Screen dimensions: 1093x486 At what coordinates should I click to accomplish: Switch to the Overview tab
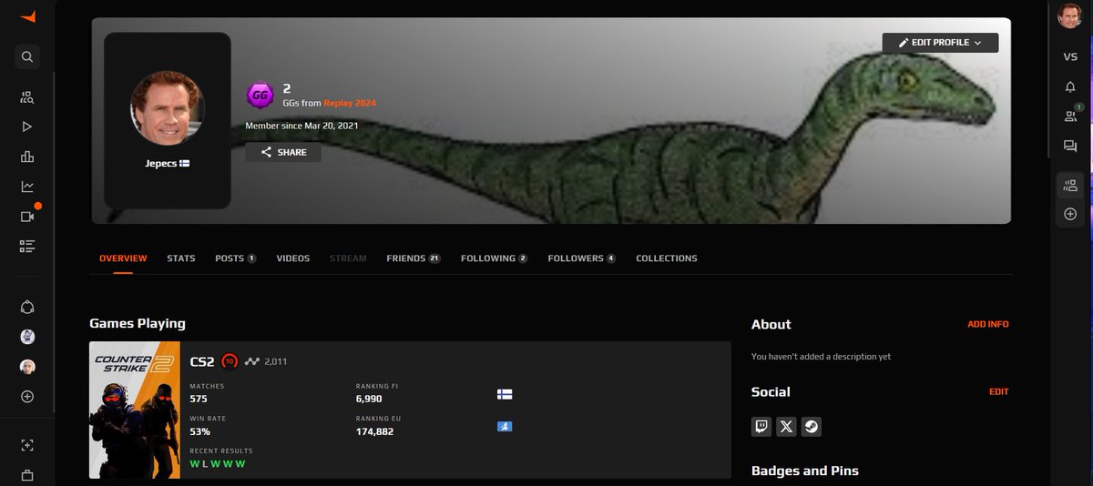click(x=123, y=258)
